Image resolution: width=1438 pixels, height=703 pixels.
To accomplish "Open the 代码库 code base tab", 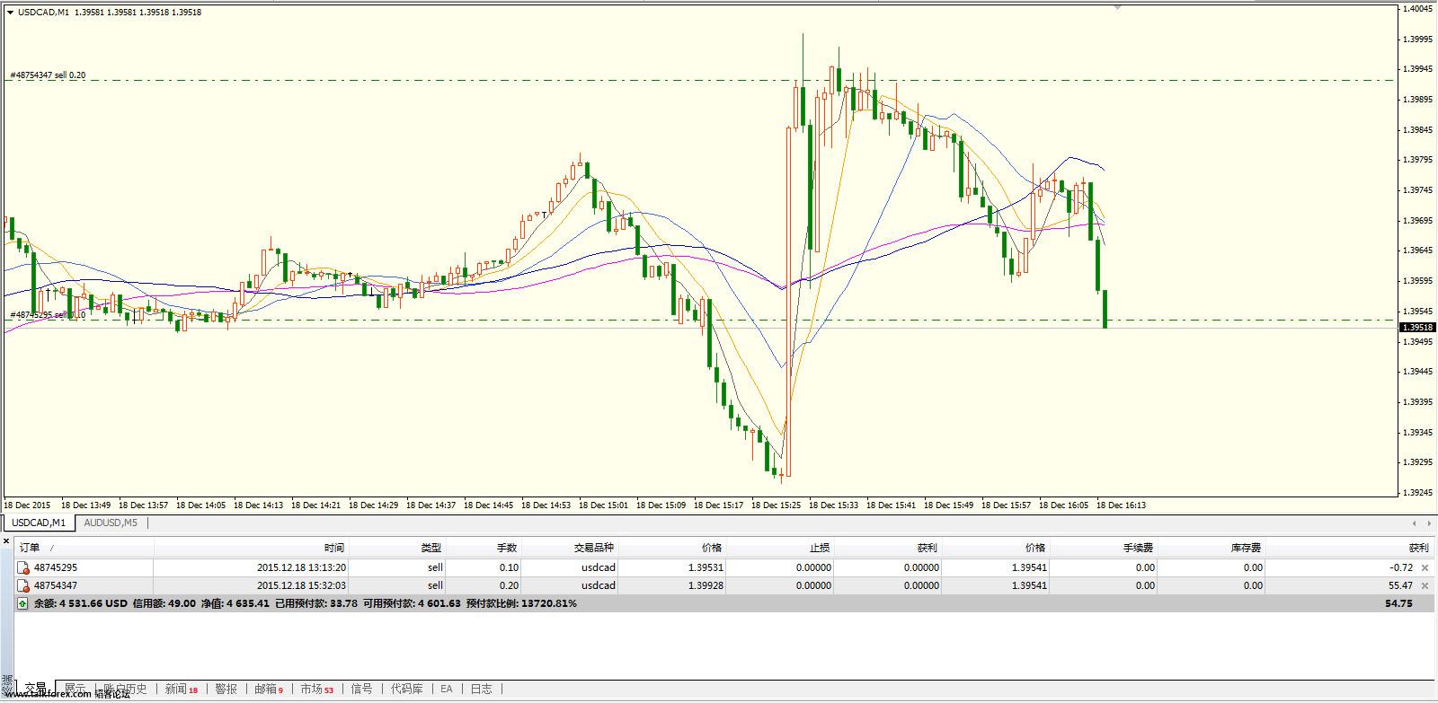I will click(x=406, y=689).
